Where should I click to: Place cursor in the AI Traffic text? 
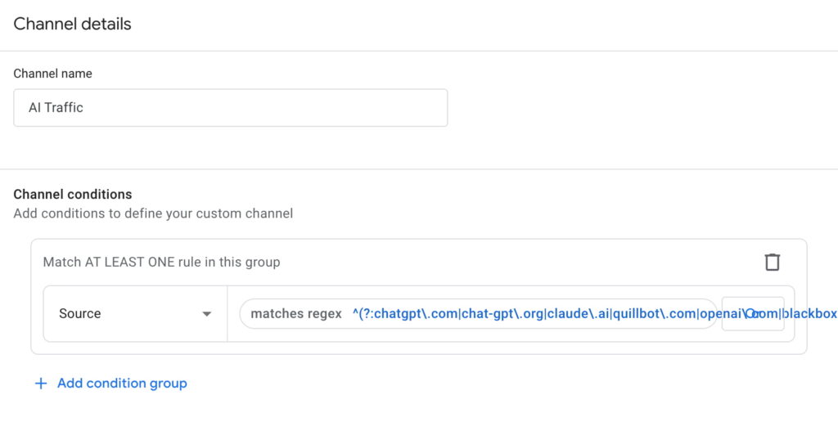coord(56,108)
